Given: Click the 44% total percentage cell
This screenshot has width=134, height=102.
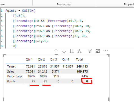Looking at the screenshot, I should pos(85,76).
